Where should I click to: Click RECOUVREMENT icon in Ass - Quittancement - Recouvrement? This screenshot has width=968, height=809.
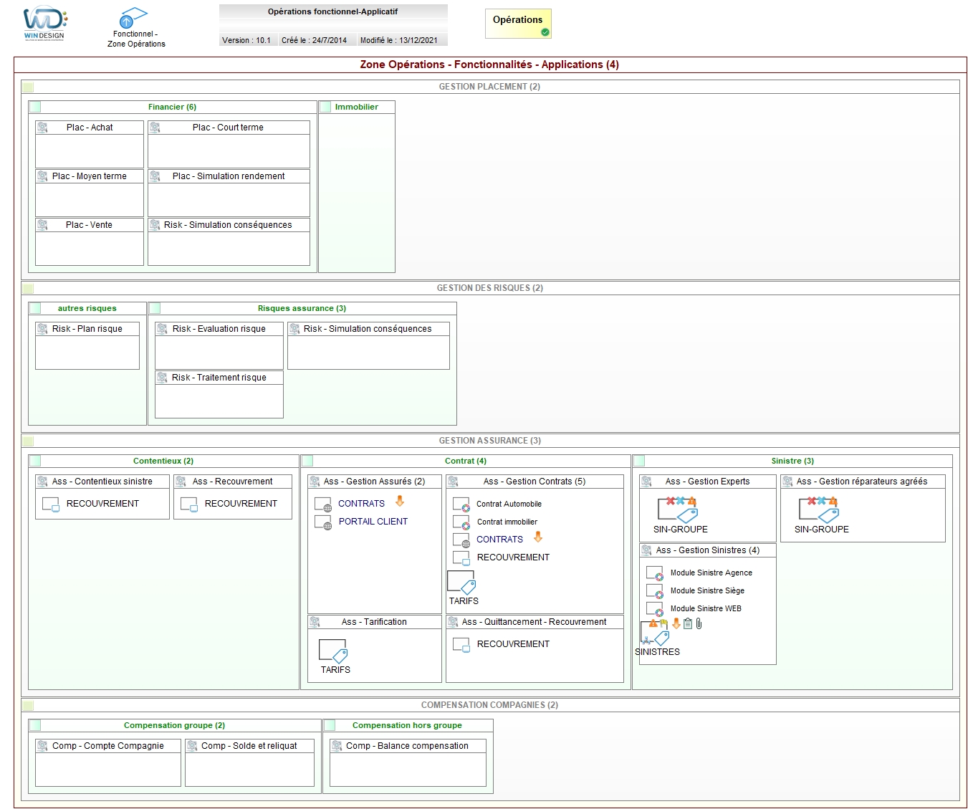pos(461,645)
